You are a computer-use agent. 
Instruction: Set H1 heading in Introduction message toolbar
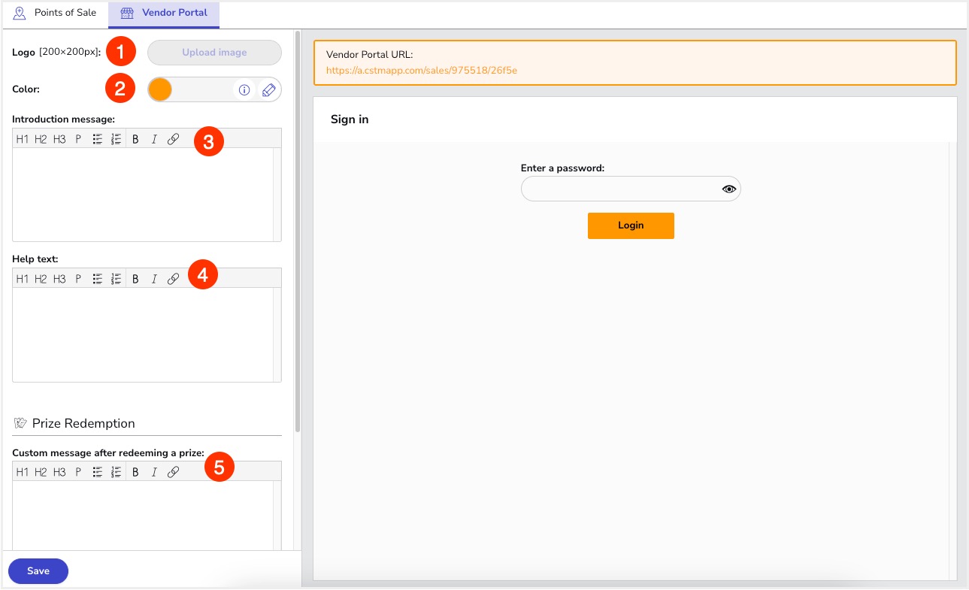pyautogui.click(x=22, y=139)
